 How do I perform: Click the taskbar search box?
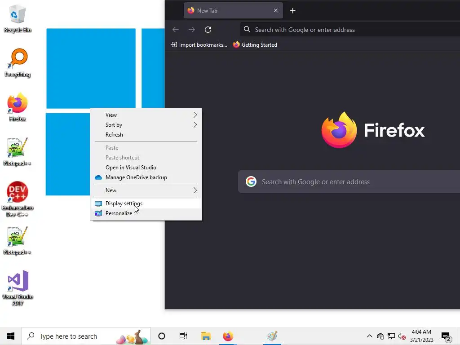[86, 336]
